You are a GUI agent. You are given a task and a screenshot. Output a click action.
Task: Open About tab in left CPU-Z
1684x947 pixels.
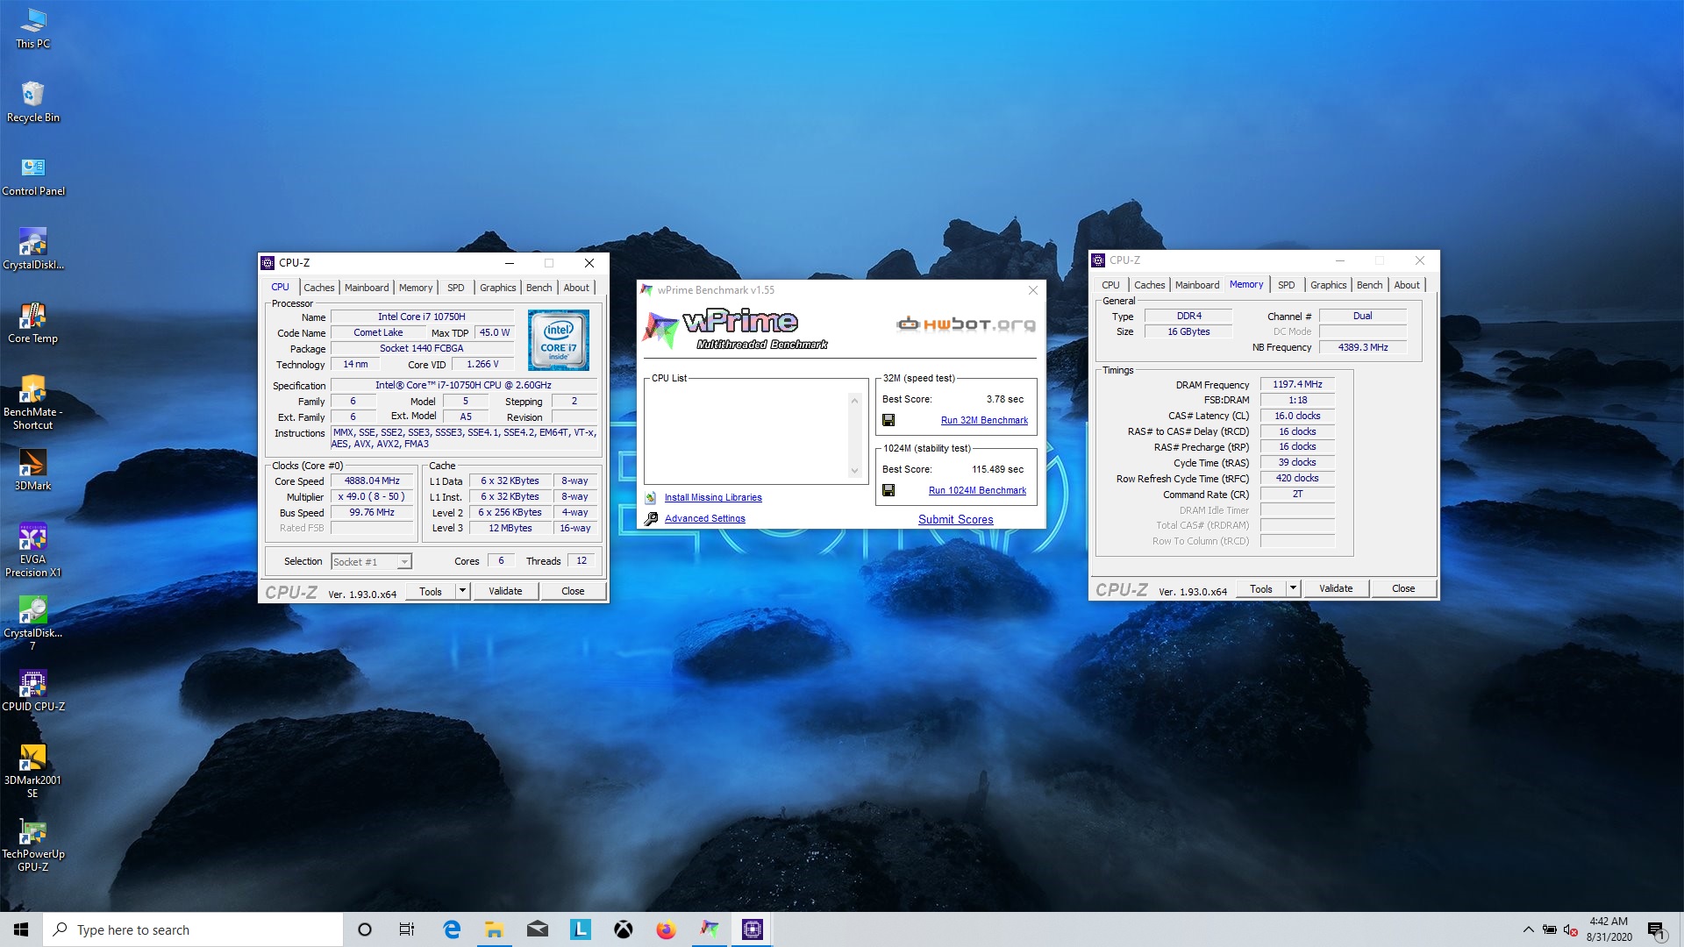tap(576, 288)
